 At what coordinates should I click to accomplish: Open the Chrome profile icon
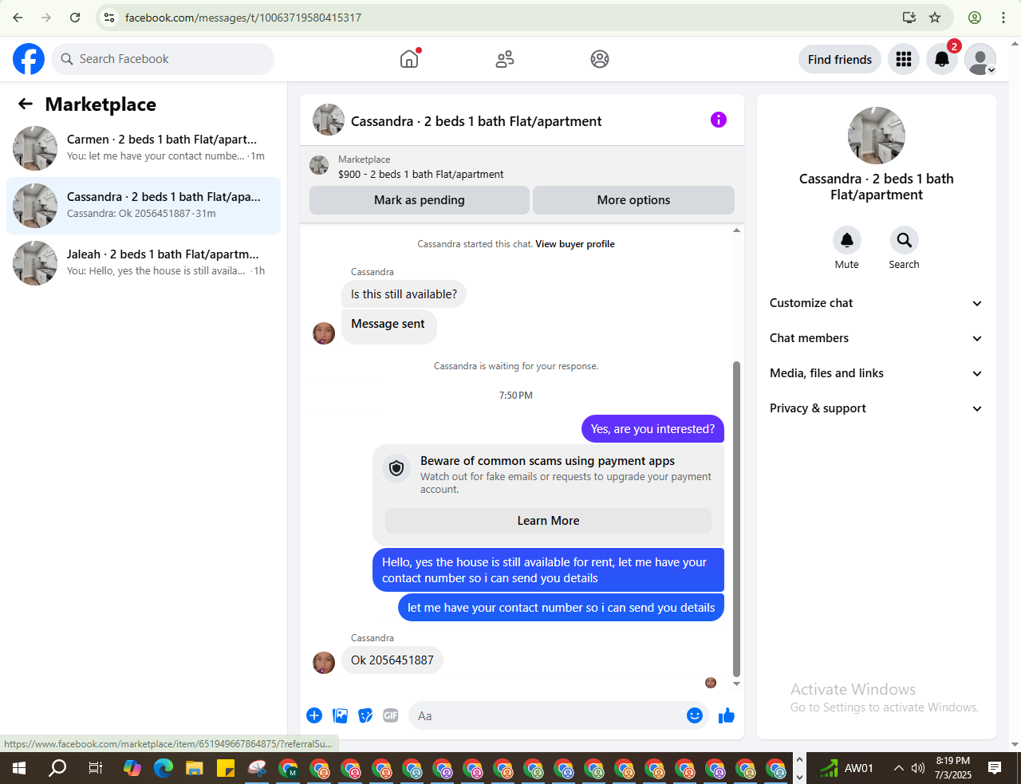(975, 18)
